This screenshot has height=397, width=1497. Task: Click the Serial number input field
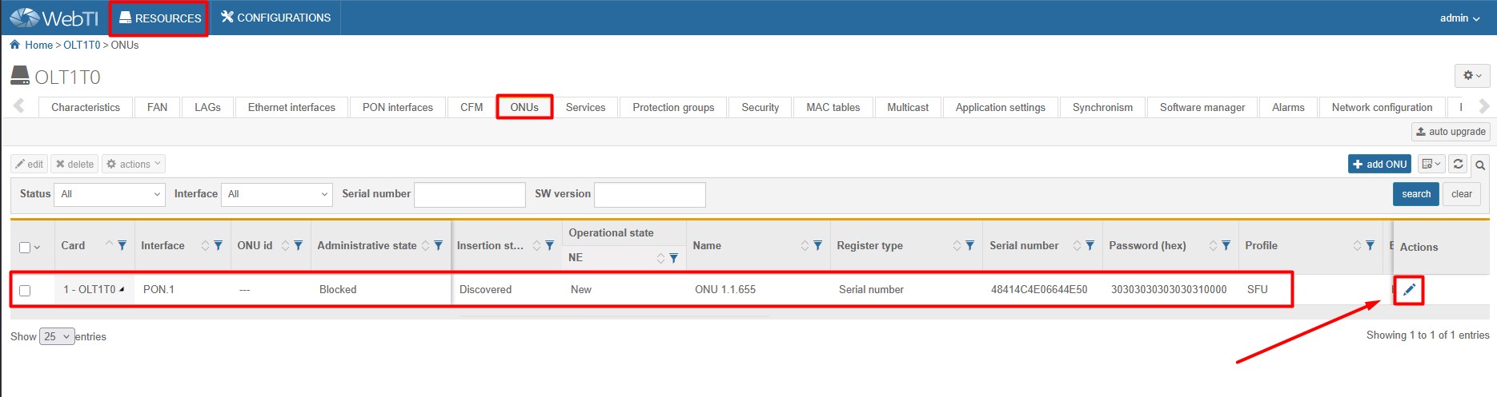469,194
